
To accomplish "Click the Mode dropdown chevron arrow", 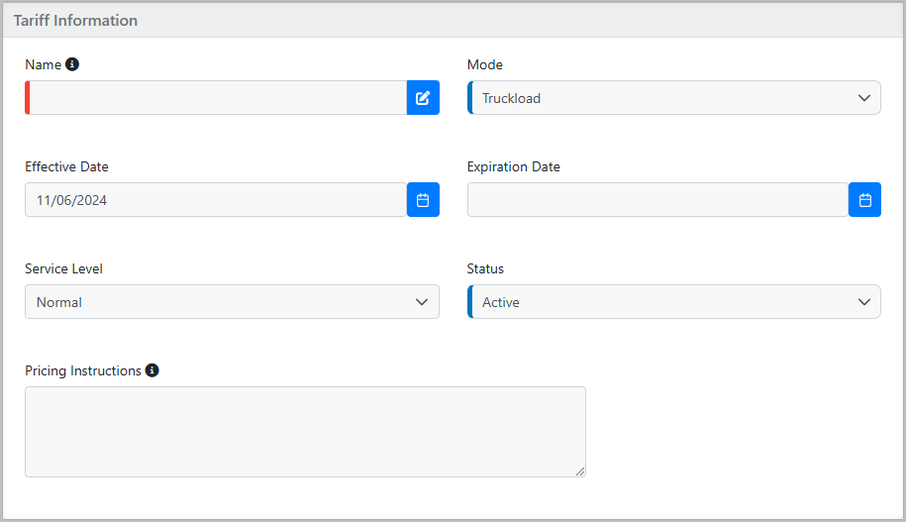I will pyautogui.click(x=863, y=98).
